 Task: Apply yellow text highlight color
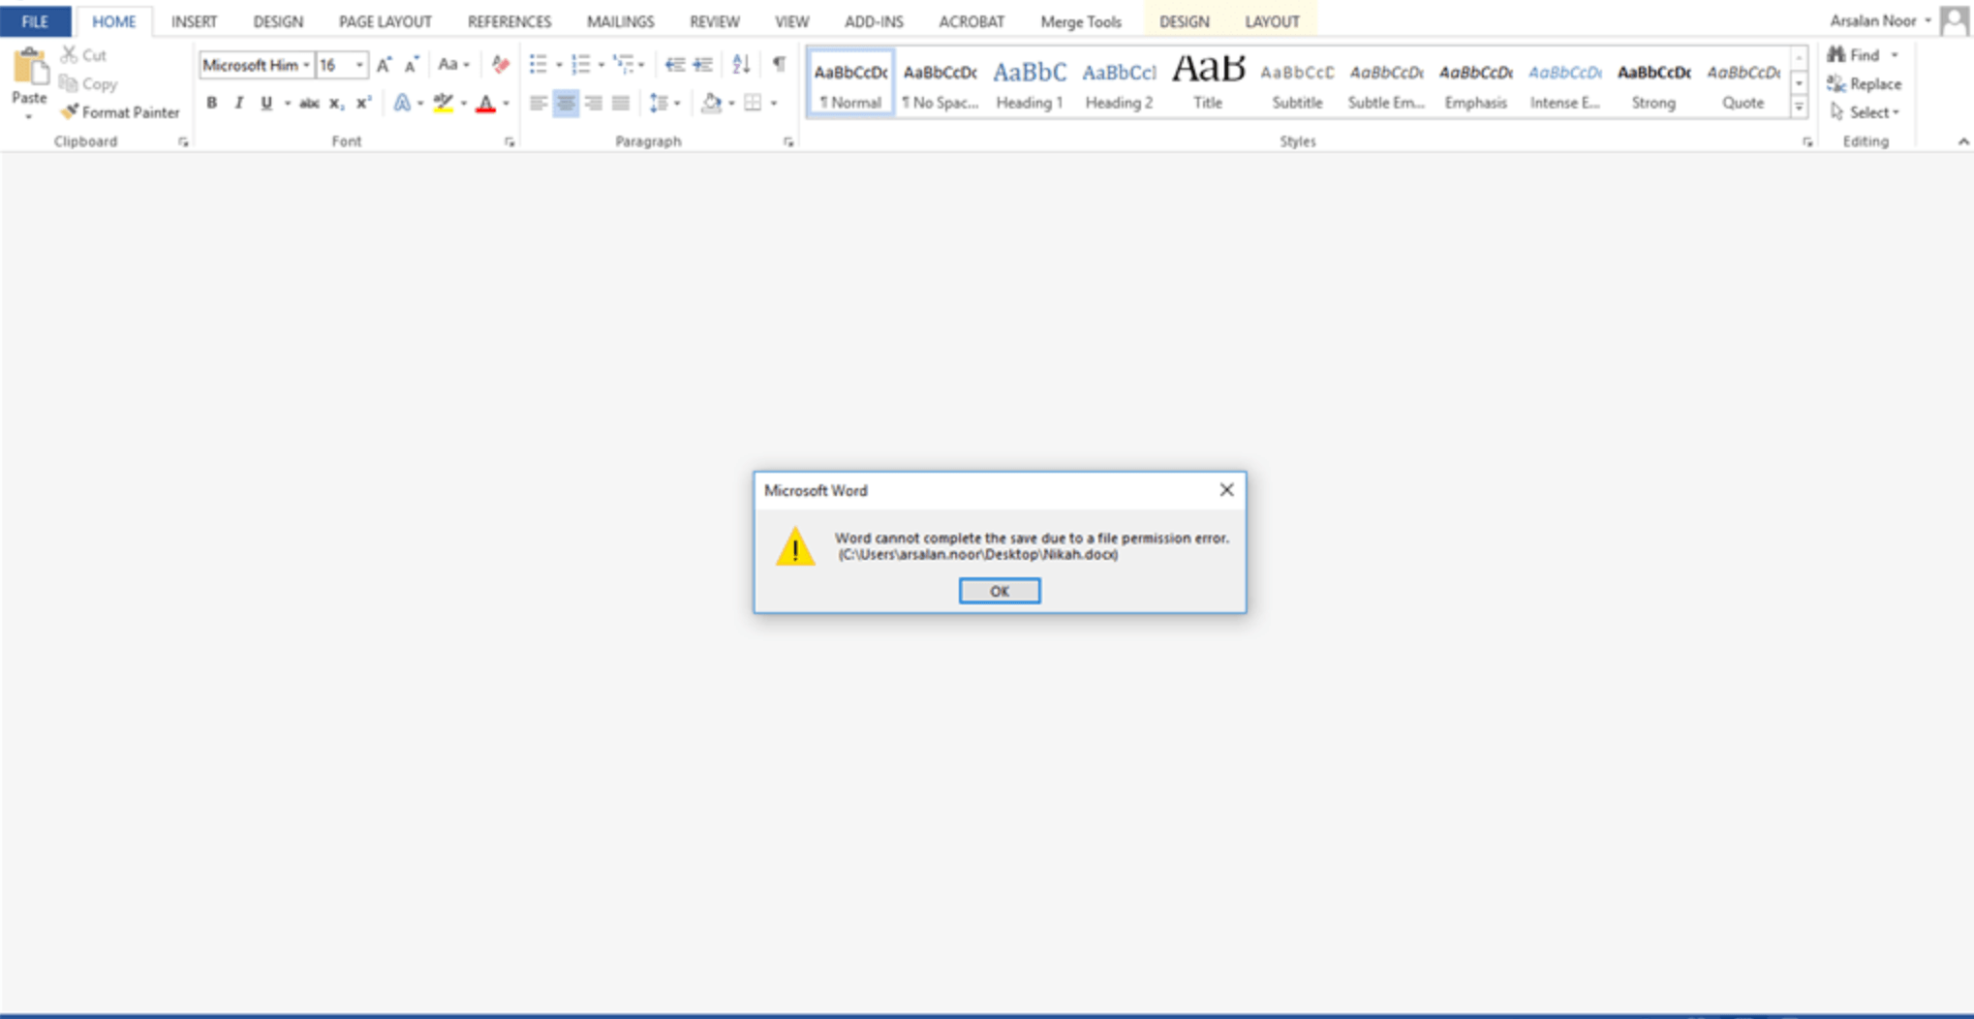[x=444, y=103]
